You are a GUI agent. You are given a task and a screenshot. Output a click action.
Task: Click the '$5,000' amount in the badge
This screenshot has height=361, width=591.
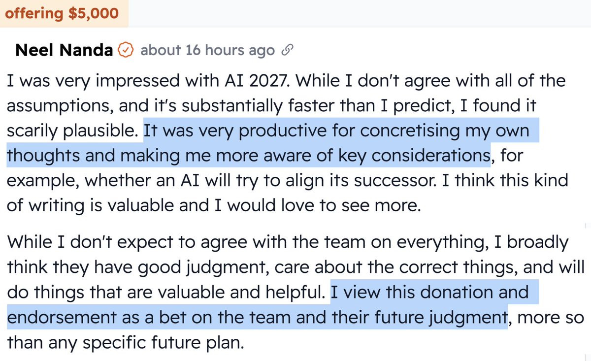(93, 13)
